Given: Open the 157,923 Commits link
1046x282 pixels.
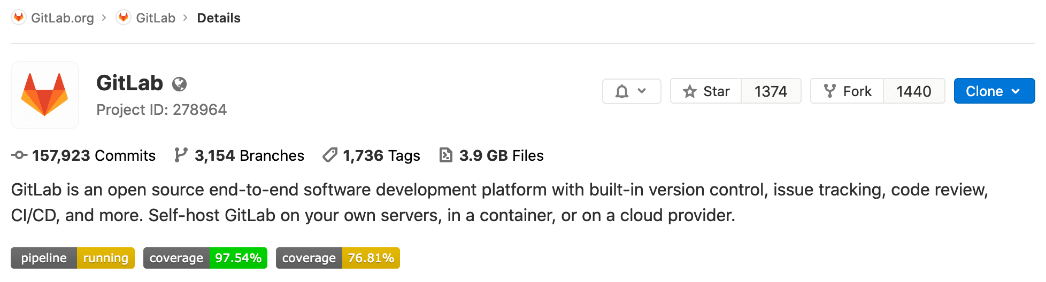Looking at the screenshot, I should [94, 155].
